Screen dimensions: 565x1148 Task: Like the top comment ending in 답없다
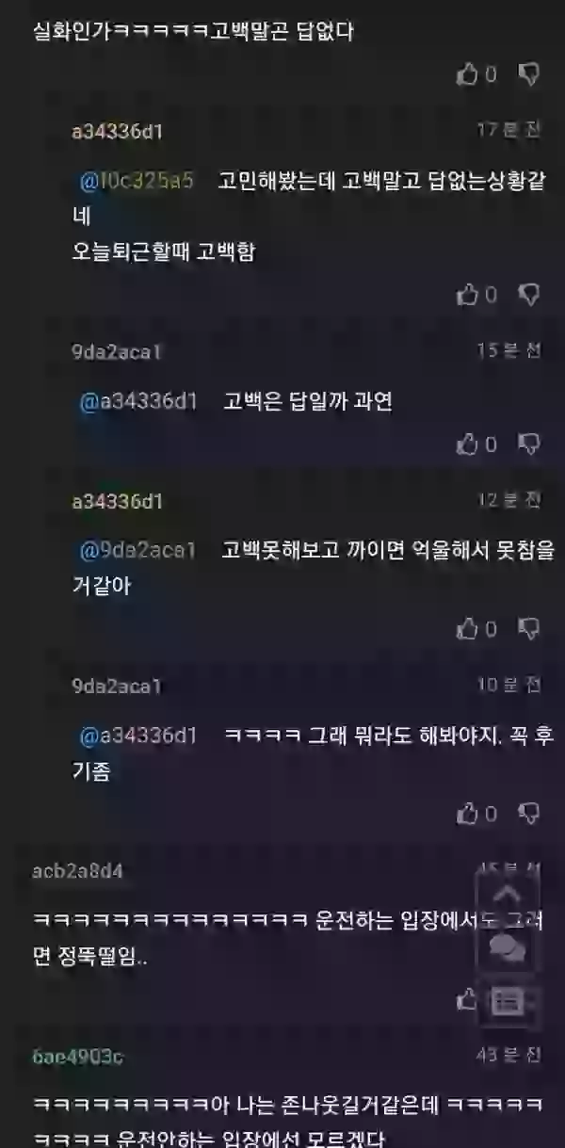[468, 74]
